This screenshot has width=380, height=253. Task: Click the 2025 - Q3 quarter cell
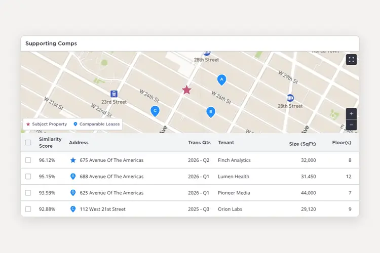pyautogui.click(x=199, y=209)
